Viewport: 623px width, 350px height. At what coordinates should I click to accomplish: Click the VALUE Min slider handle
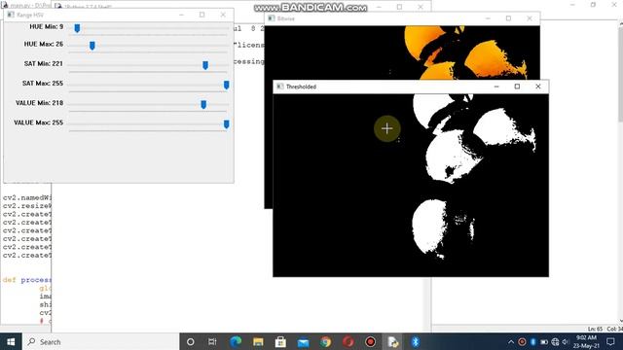click(x=203, y=104)
